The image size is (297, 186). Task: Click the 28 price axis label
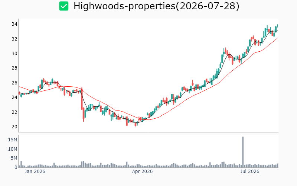(14, 68)
